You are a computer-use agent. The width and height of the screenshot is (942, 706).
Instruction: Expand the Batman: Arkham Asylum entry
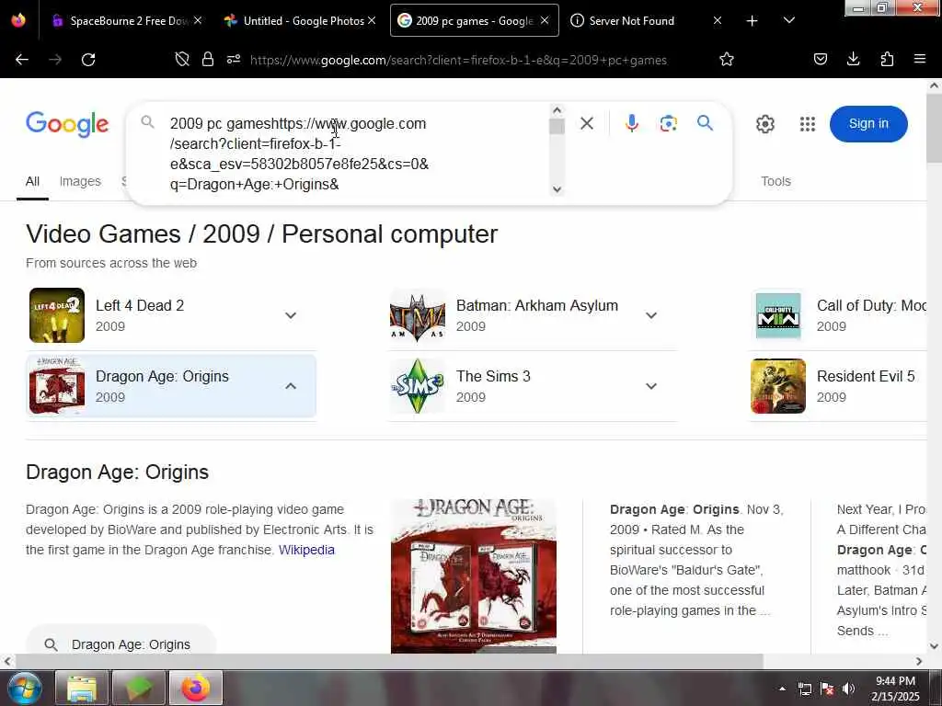[x=651, y=316]
